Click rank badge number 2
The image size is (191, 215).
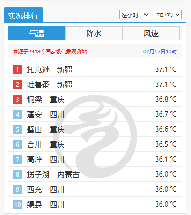[18, 84]
